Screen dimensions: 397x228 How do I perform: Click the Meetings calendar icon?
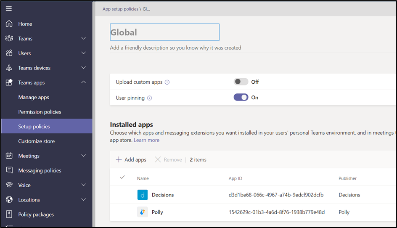[x=9, y=156]
